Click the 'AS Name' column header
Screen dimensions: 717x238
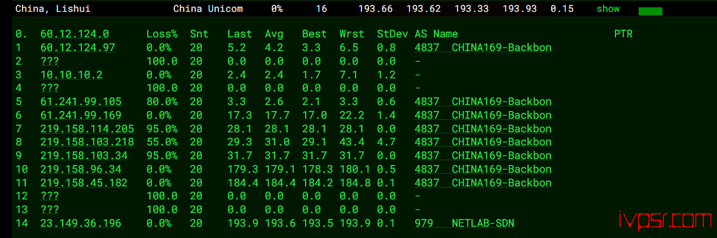436,34
